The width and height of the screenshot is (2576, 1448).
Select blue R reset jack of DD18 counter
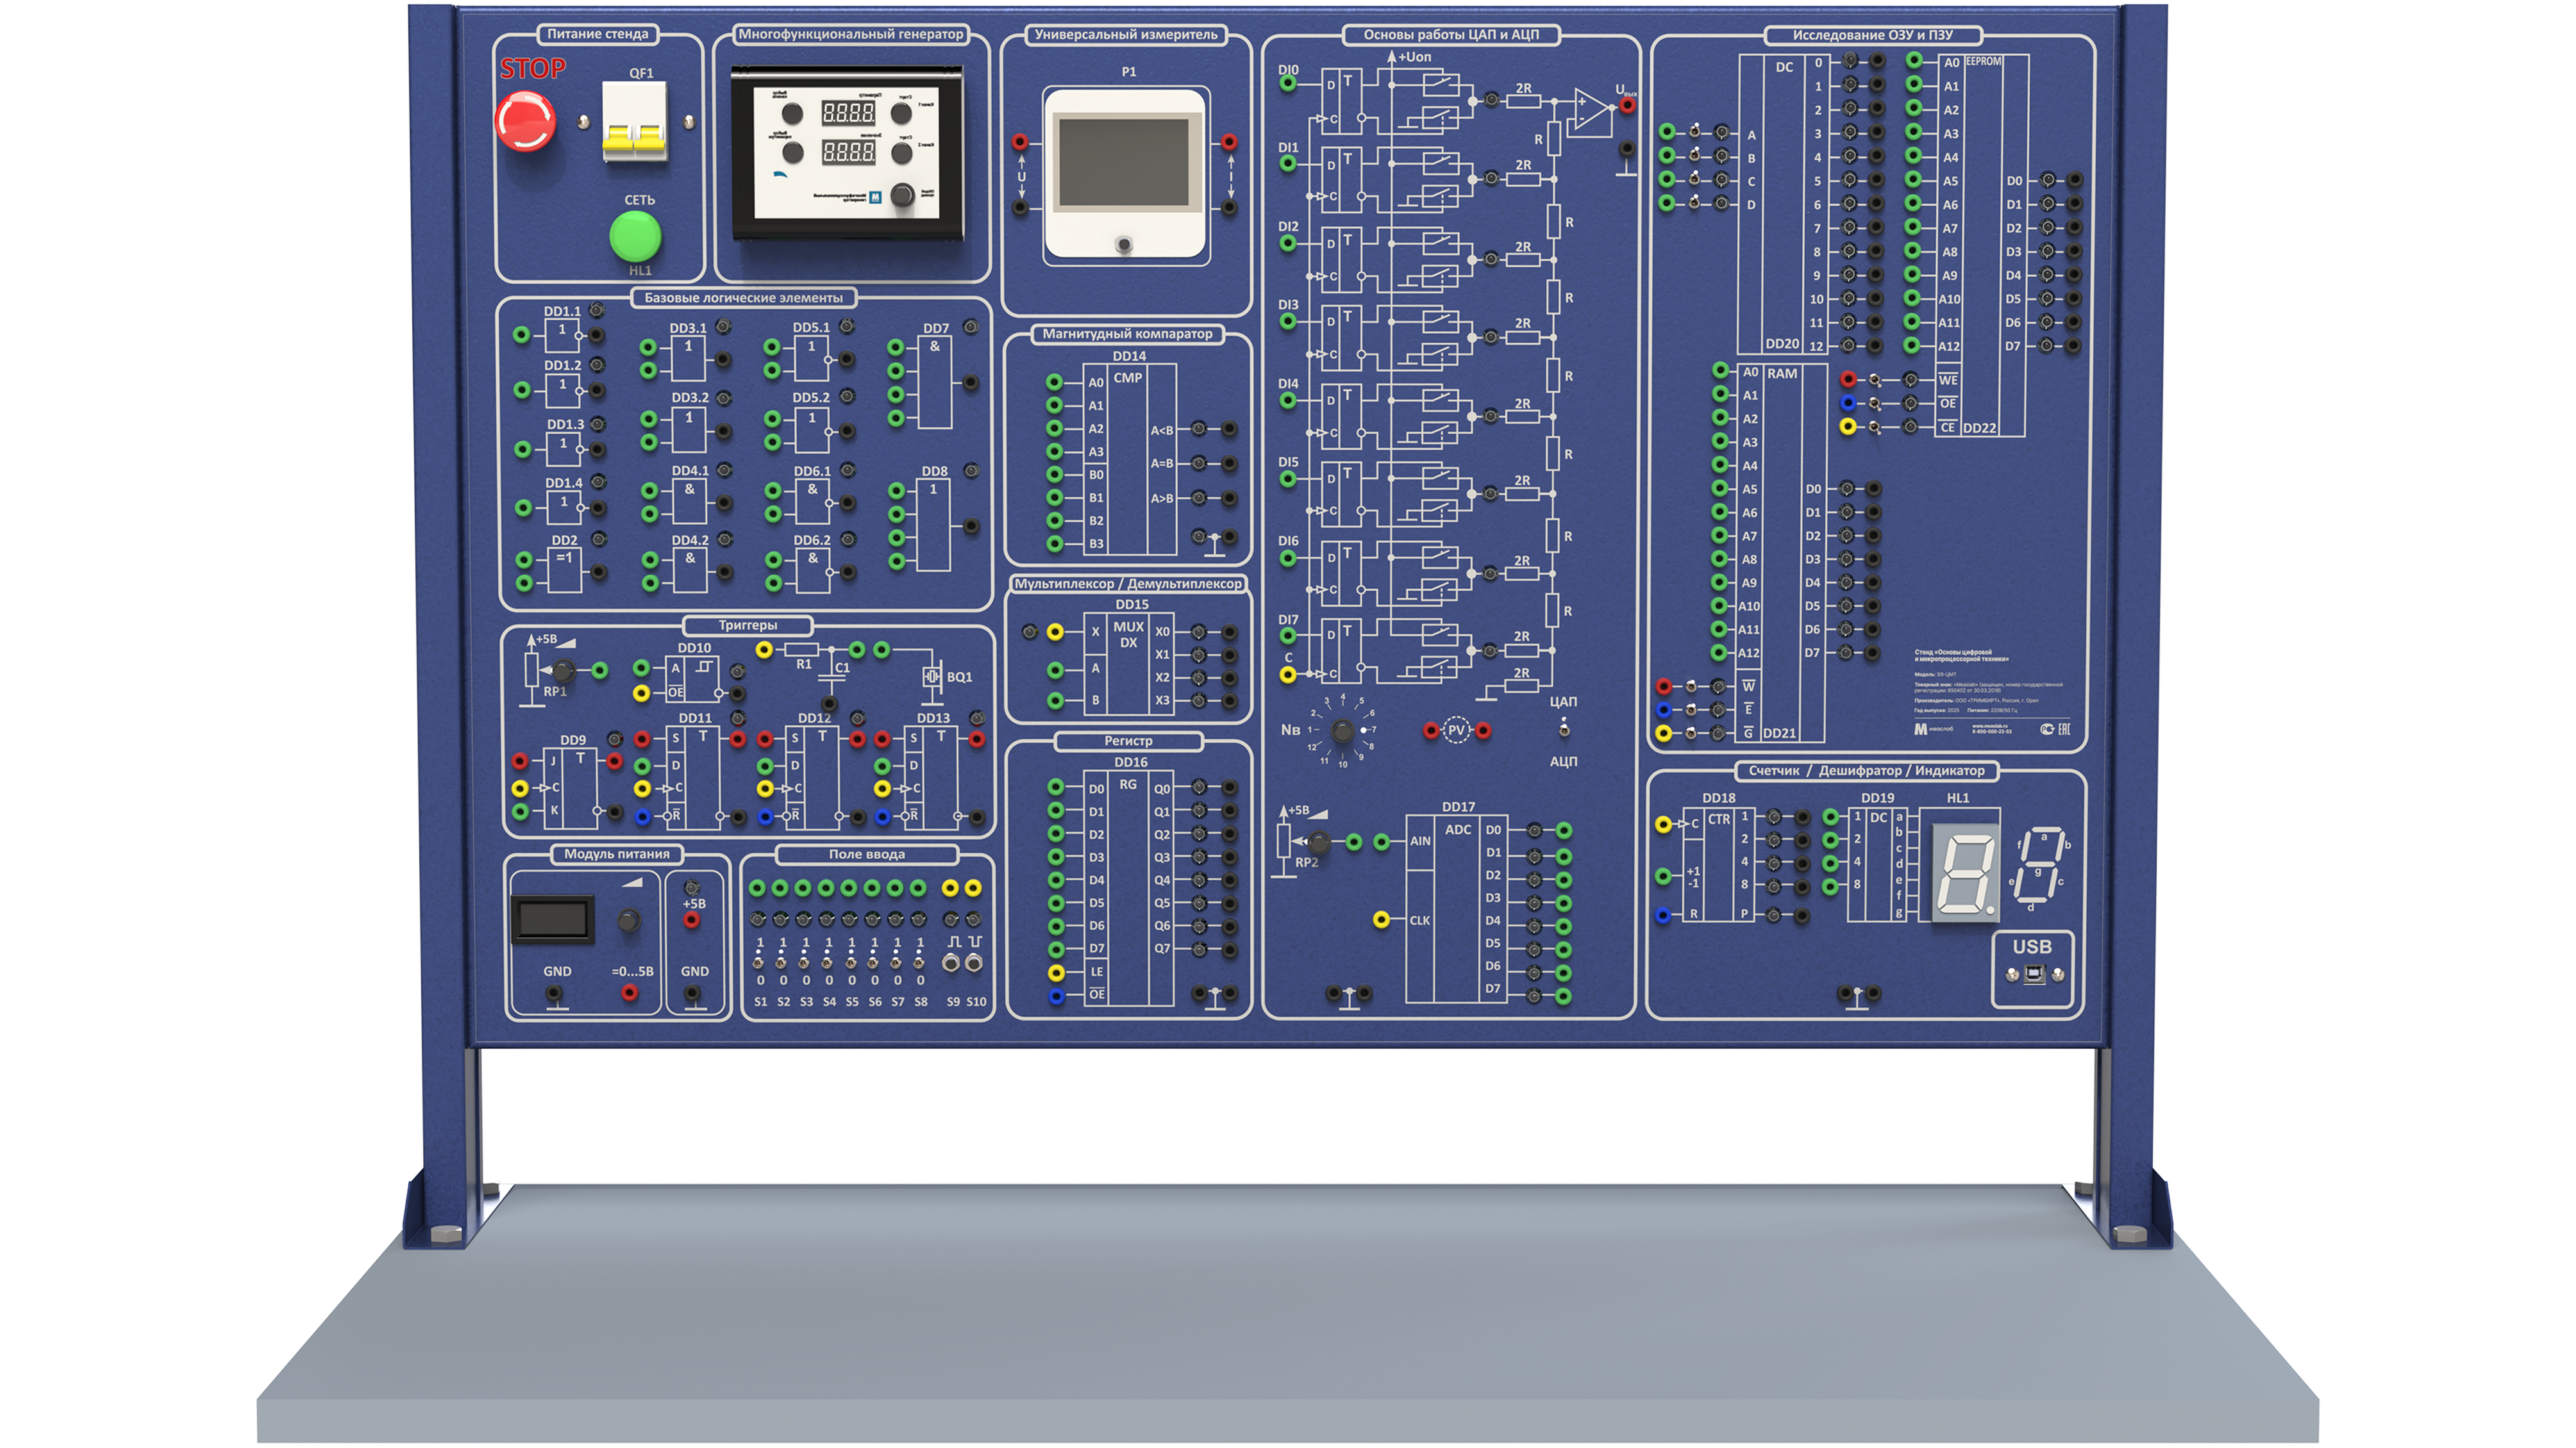1663,916
